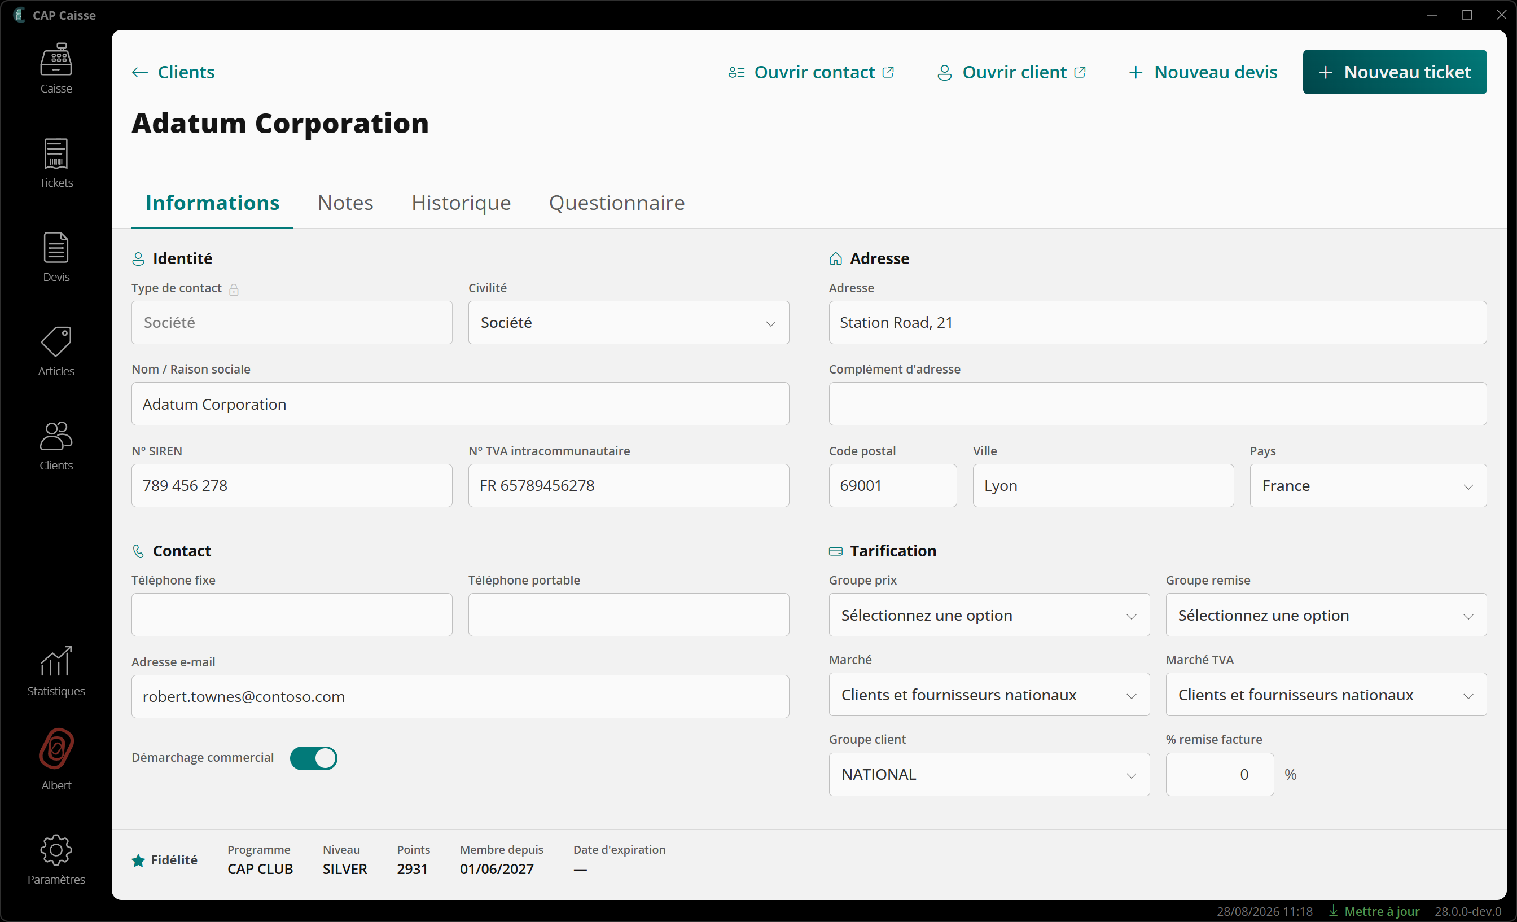
Task: Open the Clients people icon
Action: click(56, 436)
